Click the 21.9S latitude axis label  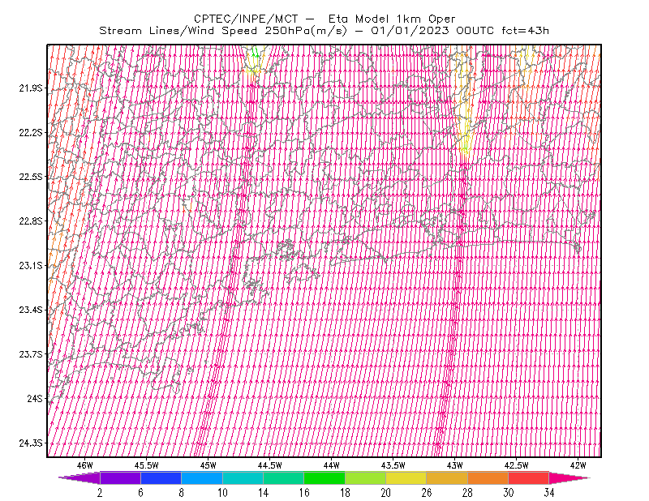[x=31, y=88]
